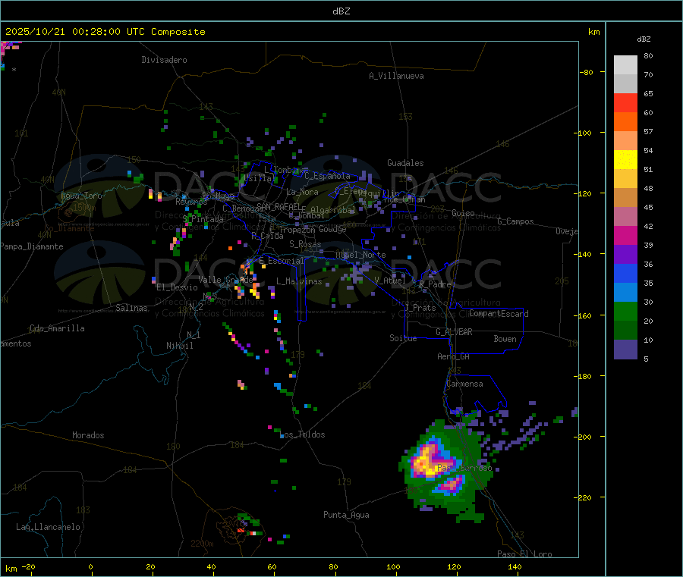
Task: Select the bright green 20-30 dBZ legend swatch
Action: tap(625, 312)
